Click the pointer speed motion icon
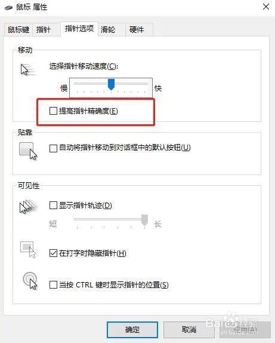275x343 pixels. tap(27, 70)
